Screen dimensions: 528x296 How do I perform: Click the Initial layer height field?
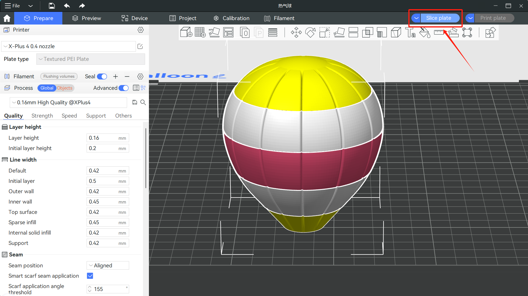pyautogui.click(x=108, y=148)
